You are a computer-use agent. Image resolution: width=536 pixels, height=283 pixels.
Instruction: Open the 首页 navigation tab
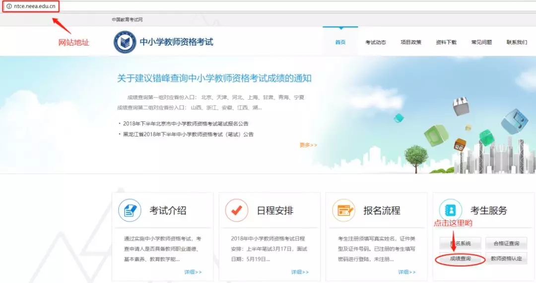[340, 42]
